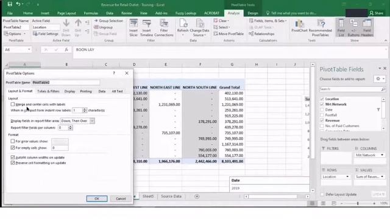The image size is (390, 219).
Task: Click the zoom slider handle
Action: tap(358, 203)
